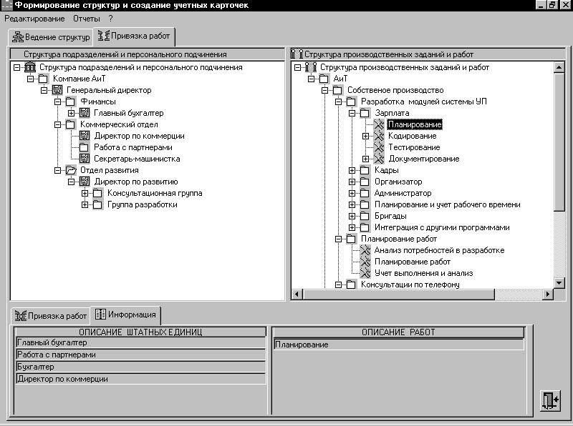Click the person icon beside Генеральный директор
The width and height of the screenshot is (573, 426).
(57, 90)
